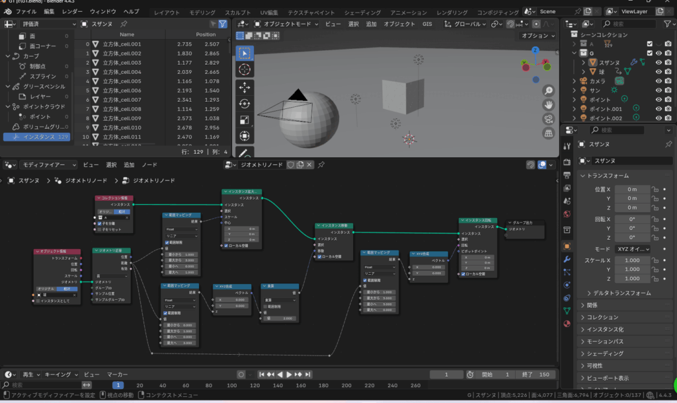Click the Scale tool icon
This screenshot has height=403, width=677.
point(245,120)
